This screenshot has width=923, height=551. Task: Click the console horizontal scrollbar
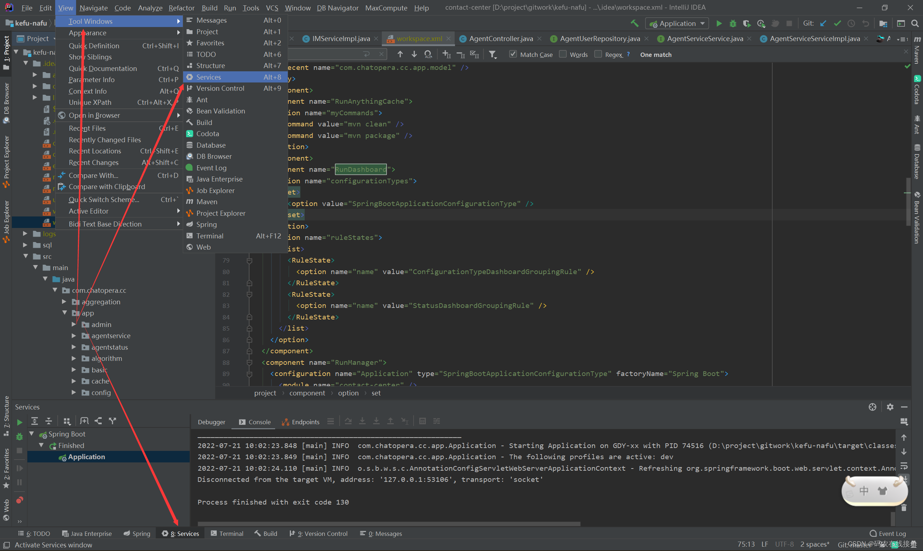(389, 524)
